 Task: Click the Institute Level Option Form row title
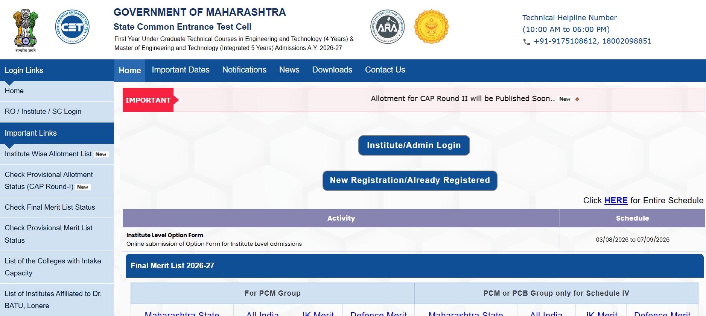coord(165,235)
